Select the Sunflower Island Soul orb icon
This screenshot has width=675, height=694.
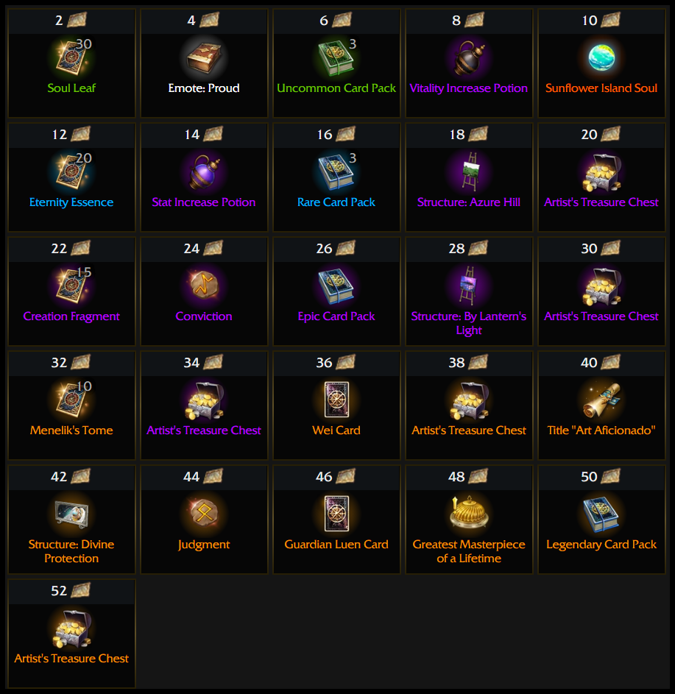click(601, 58)
